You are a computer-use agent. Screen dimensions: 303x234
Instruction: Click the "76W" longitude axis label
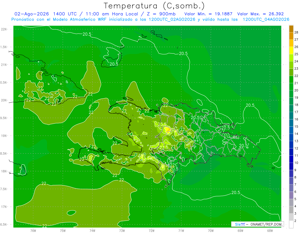33,230
